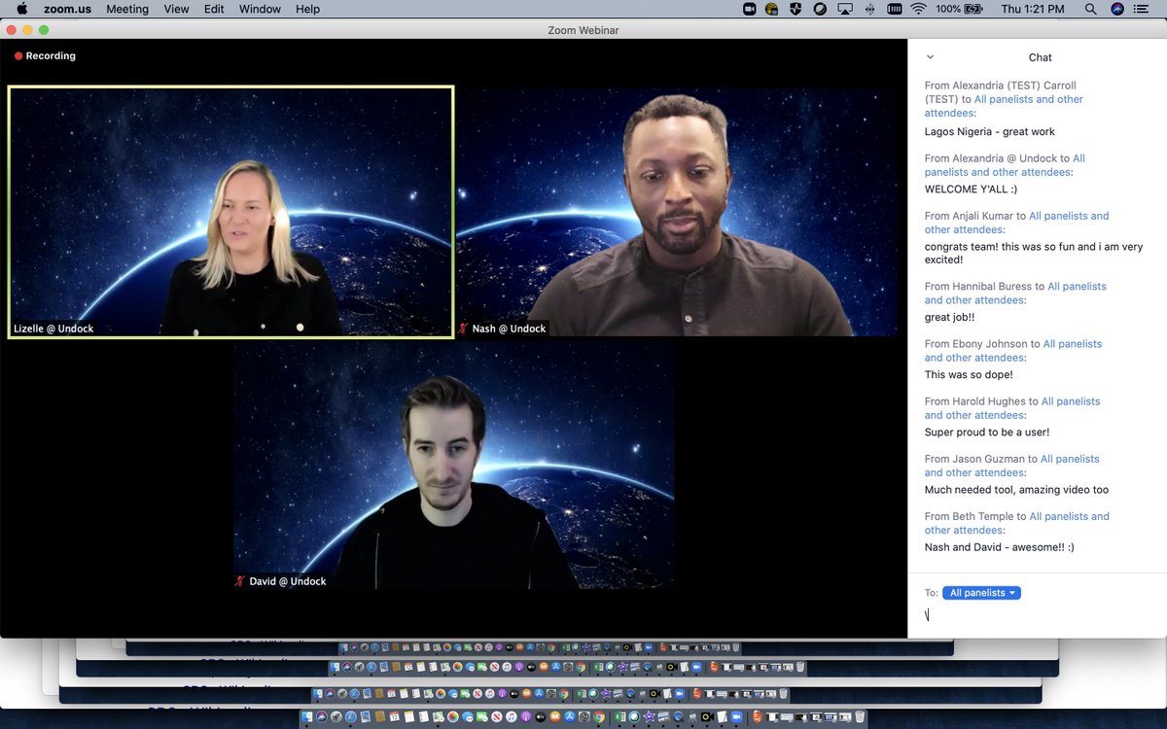This screenshot has height=729, width=1167.
Task: Open the Meeting menu
Action: pos(127,9)
